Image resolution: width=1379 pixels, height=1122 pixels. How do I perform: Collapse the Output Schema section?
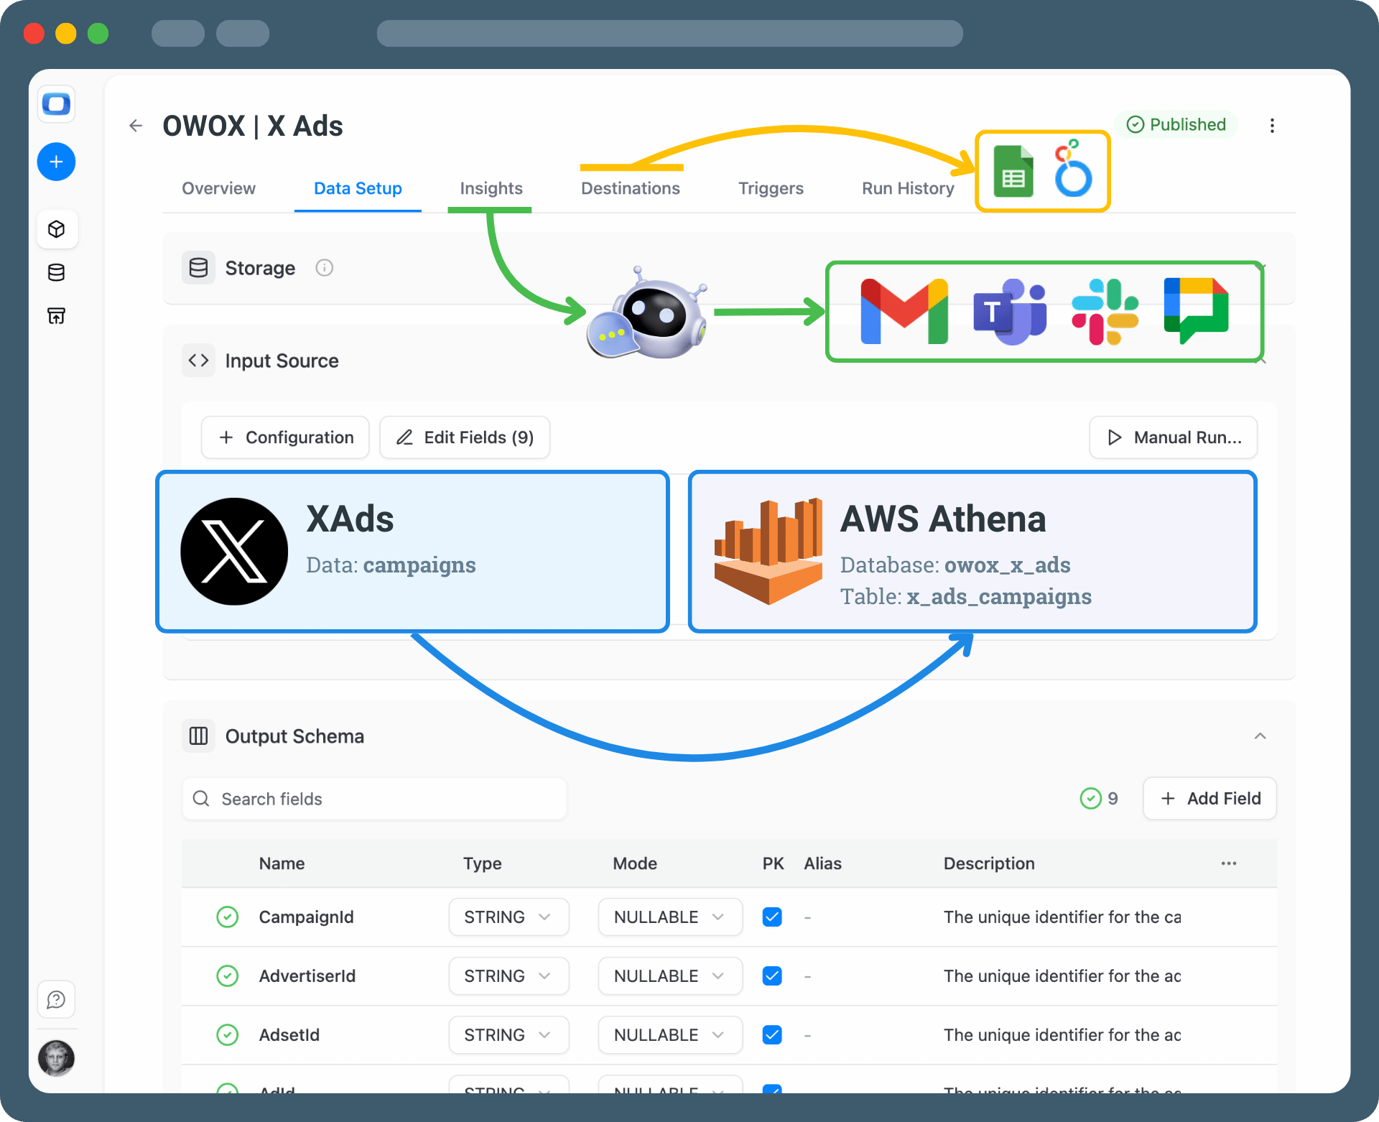point(1260,736)
